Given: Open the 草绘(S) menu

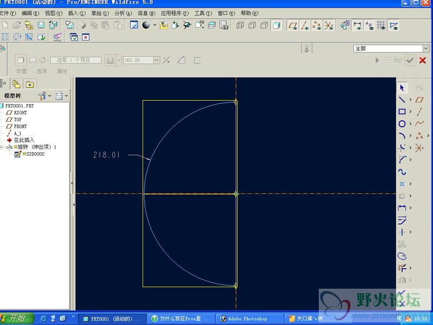Looking at the screenshot, I should coord(100,13).
